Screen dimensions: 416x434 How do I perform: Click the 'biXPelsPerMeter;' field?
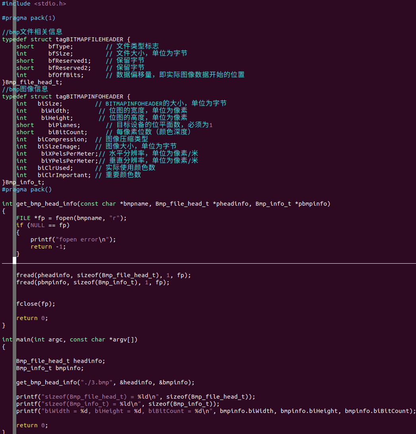click(69, 154)
